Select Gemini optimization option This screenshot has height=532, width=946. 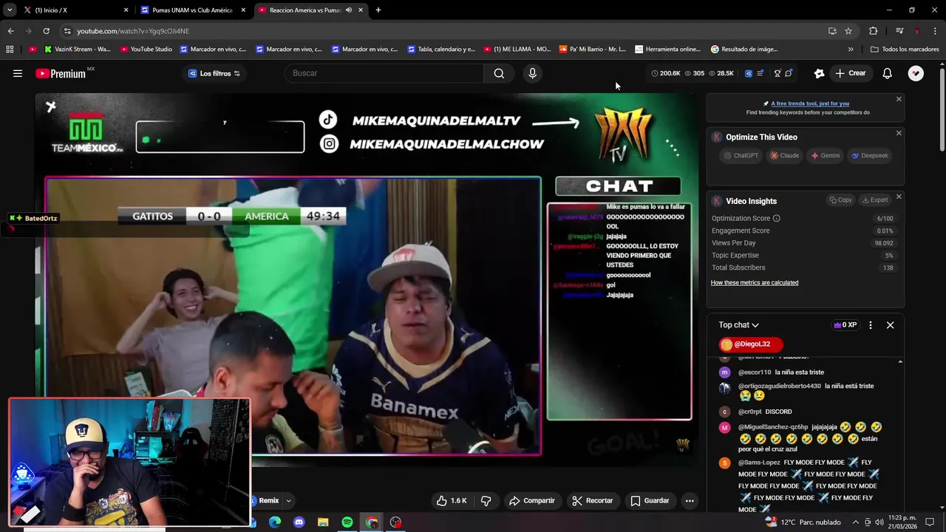pyautogui.click(x=825, y=155)
